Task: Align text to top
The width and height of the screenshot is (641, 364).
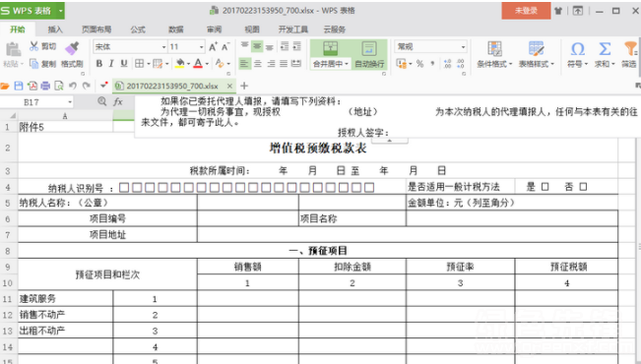Action: pos(244,46)
